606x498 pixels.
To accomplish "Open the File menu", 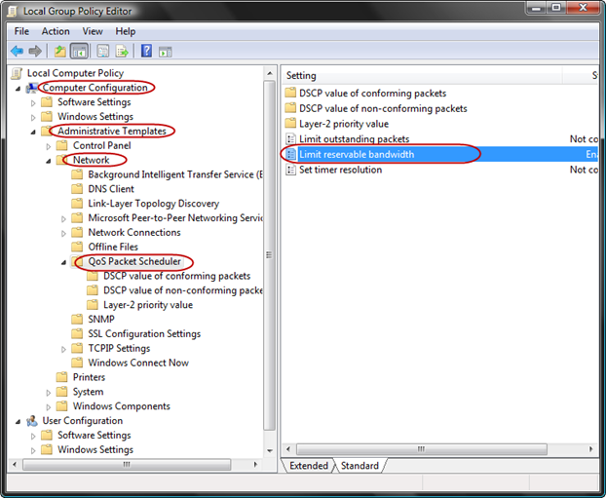I will pos(21,31).
